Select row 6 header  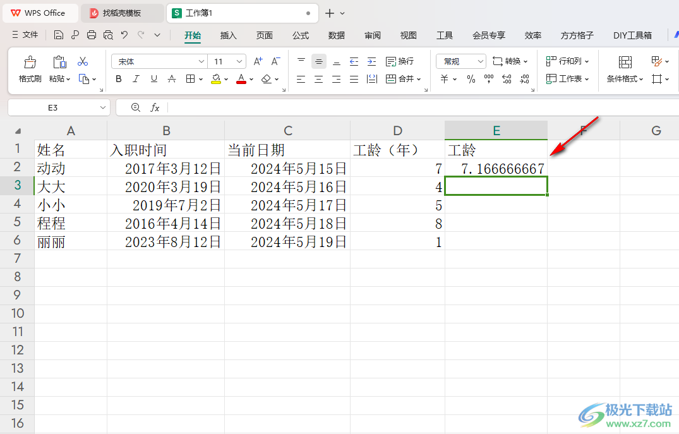[x=17, y=241]
